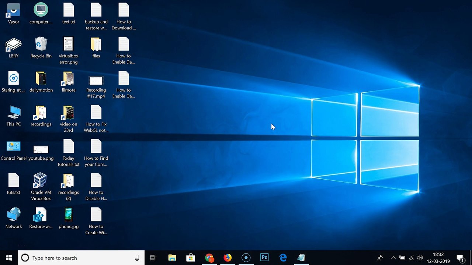Select the Recycle Bin icon

[x=41, y=47]
